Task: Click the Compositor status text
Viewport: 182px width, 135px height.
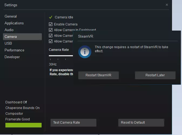Action: point(14,114)
